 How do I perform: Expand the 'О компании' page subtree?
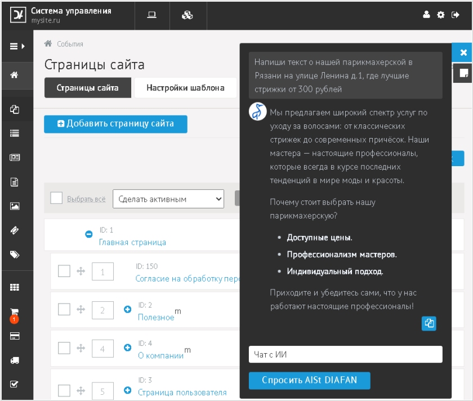(127, 347)
